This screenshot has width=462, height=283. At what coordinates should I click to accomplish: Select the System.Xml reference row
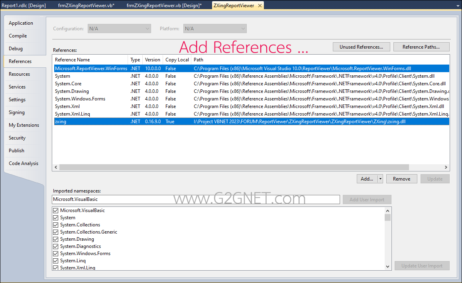[x=252, y=106]
